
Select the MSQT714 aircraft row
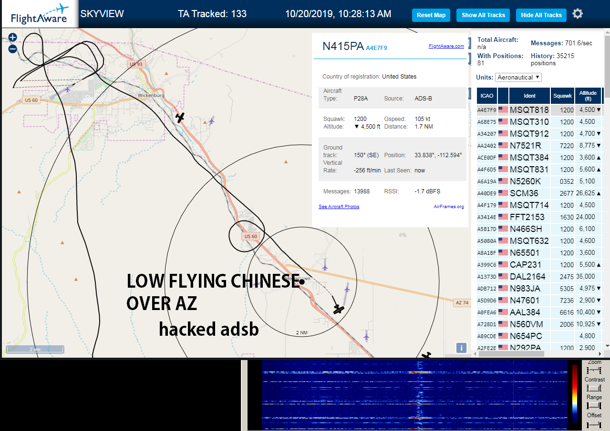tap(539, 205)
